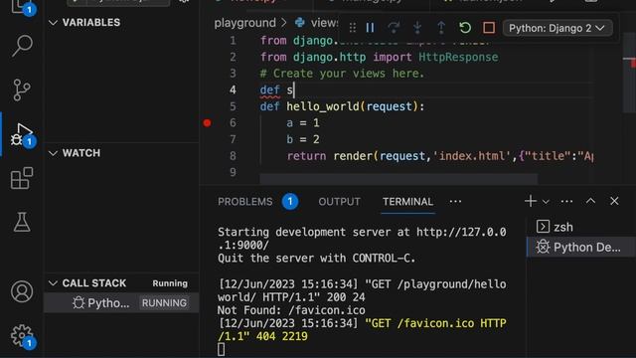Click the editor minimap scrollbar
This screenshot has width=636, height=358.
pos(629,73)
